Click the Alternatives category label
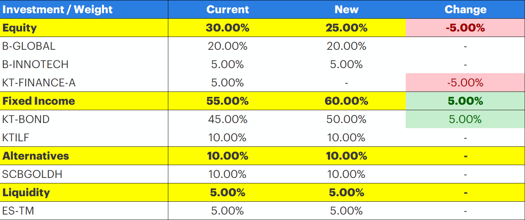Viewport: 525px width, 220px height. click(x=36, y=156)
